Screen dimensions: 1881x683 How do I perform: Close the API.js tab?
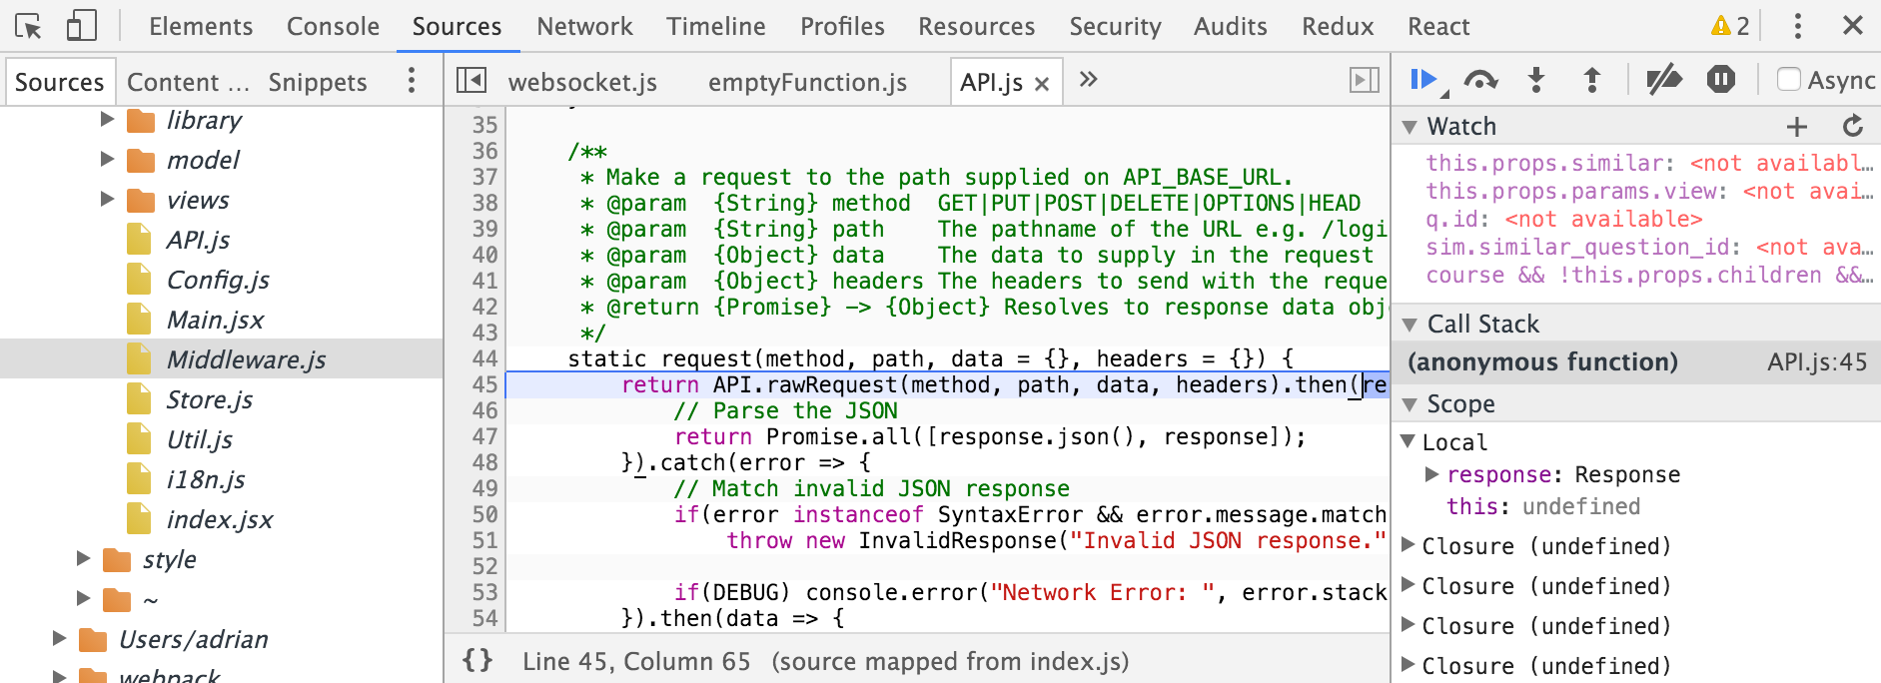pos(1042,84)
